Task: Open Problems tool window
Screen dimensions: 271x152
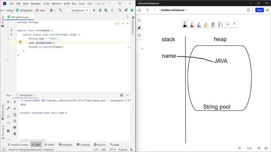Action: (x=66, y=145)
